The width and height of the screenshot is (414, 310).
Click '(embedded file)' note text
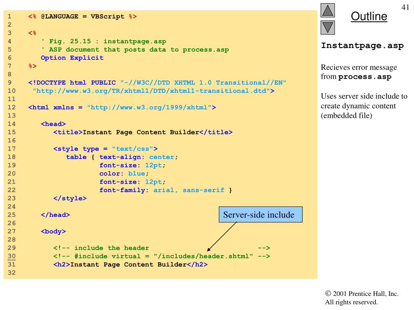pyautogui.click(x=346, y=116)
